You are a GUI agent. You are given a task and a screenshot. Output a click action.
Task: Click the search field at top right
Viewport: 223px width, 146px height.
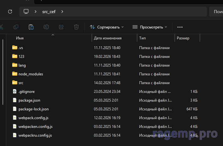217,12
